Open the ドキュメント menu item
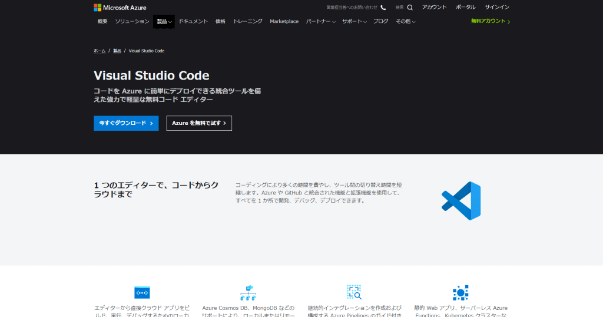 click(x=193, y=22)
